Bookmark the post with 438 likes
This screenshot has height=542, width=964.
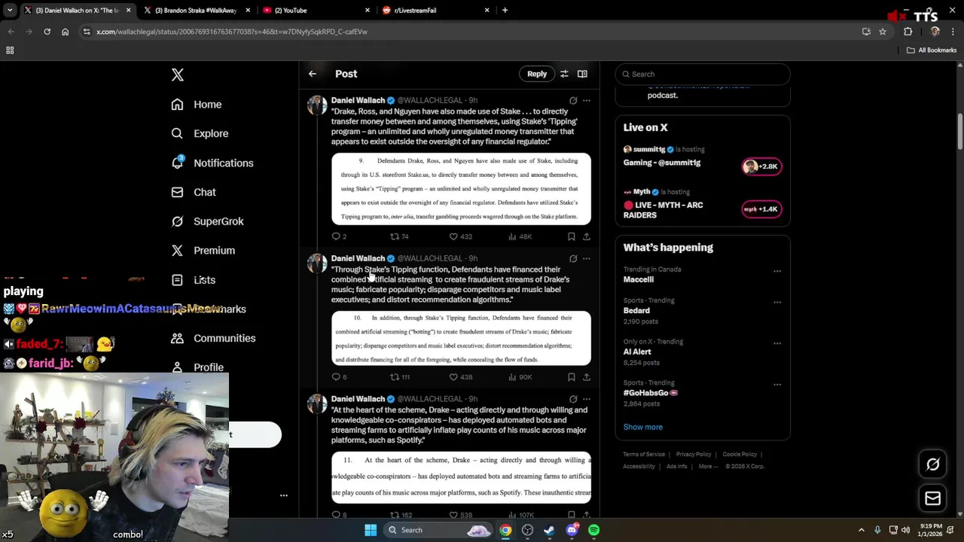[x=572, y=377]
